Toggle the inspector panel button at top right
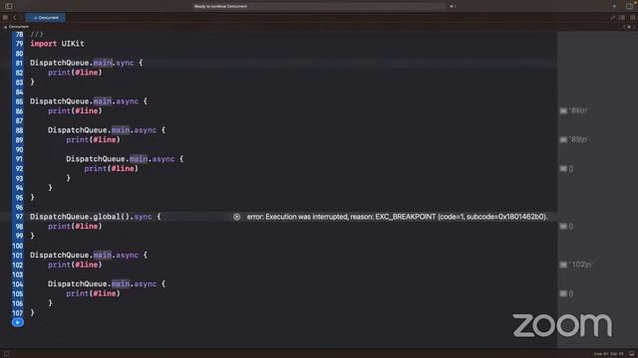638x358 pixels. [629, 6]
